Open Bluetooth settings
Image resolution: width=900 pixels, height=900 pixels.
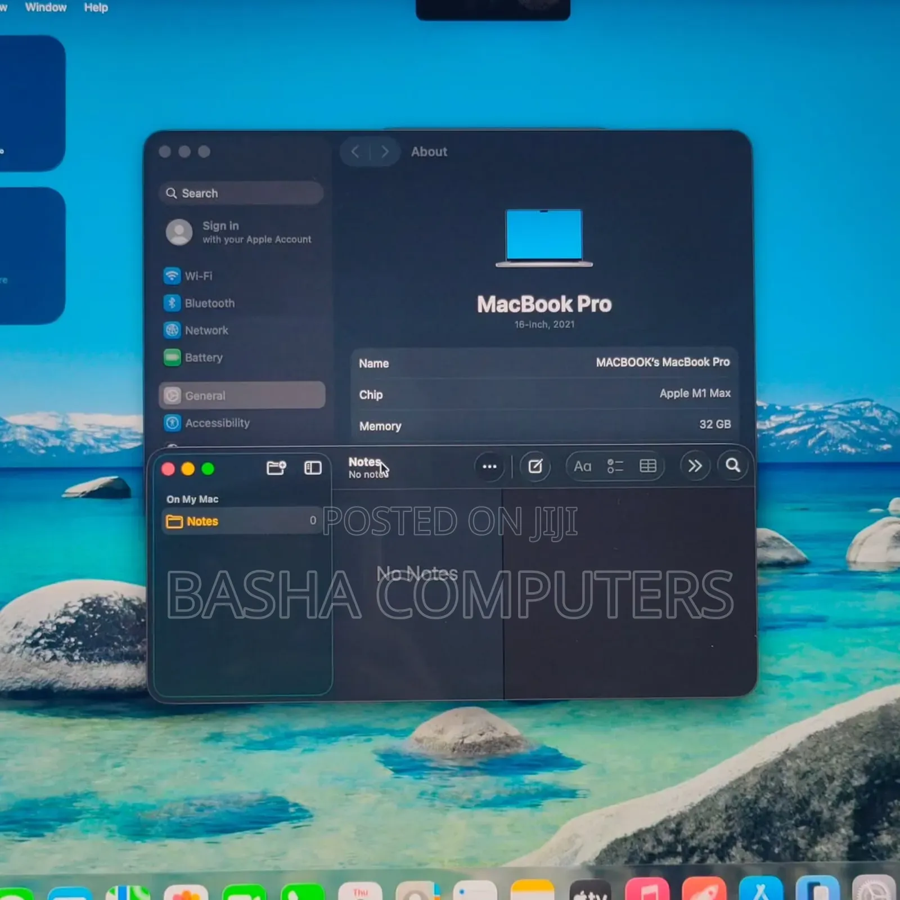click(x=199, y=303)
